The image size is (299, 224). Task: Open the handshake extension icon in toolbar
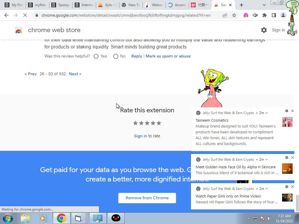(255, 15)
